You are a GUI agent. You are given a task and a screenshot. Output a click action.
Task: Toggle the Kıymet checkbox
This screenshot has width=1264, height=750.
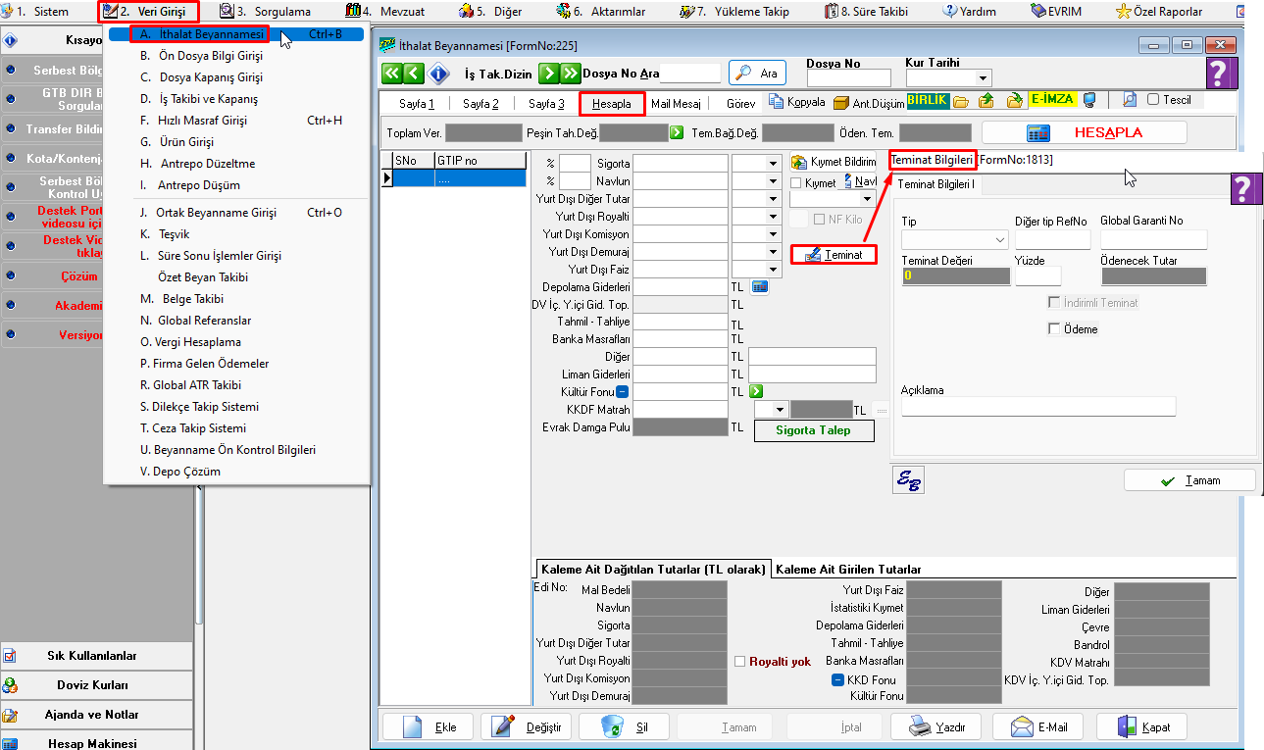click(x=797, y=182)
